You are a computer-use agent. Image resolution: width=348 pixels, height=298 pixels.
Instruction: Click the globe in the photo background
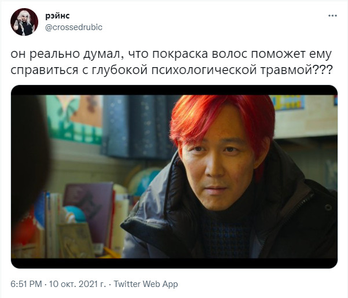point(144,181)
